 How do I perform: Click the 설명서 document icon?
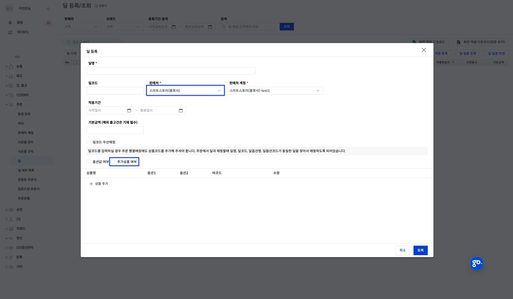[96, 6]
